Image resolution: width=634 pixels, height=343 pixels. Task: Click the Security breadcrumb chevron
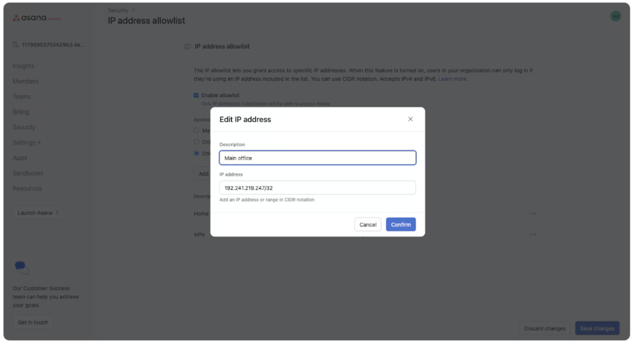[134, 10]
